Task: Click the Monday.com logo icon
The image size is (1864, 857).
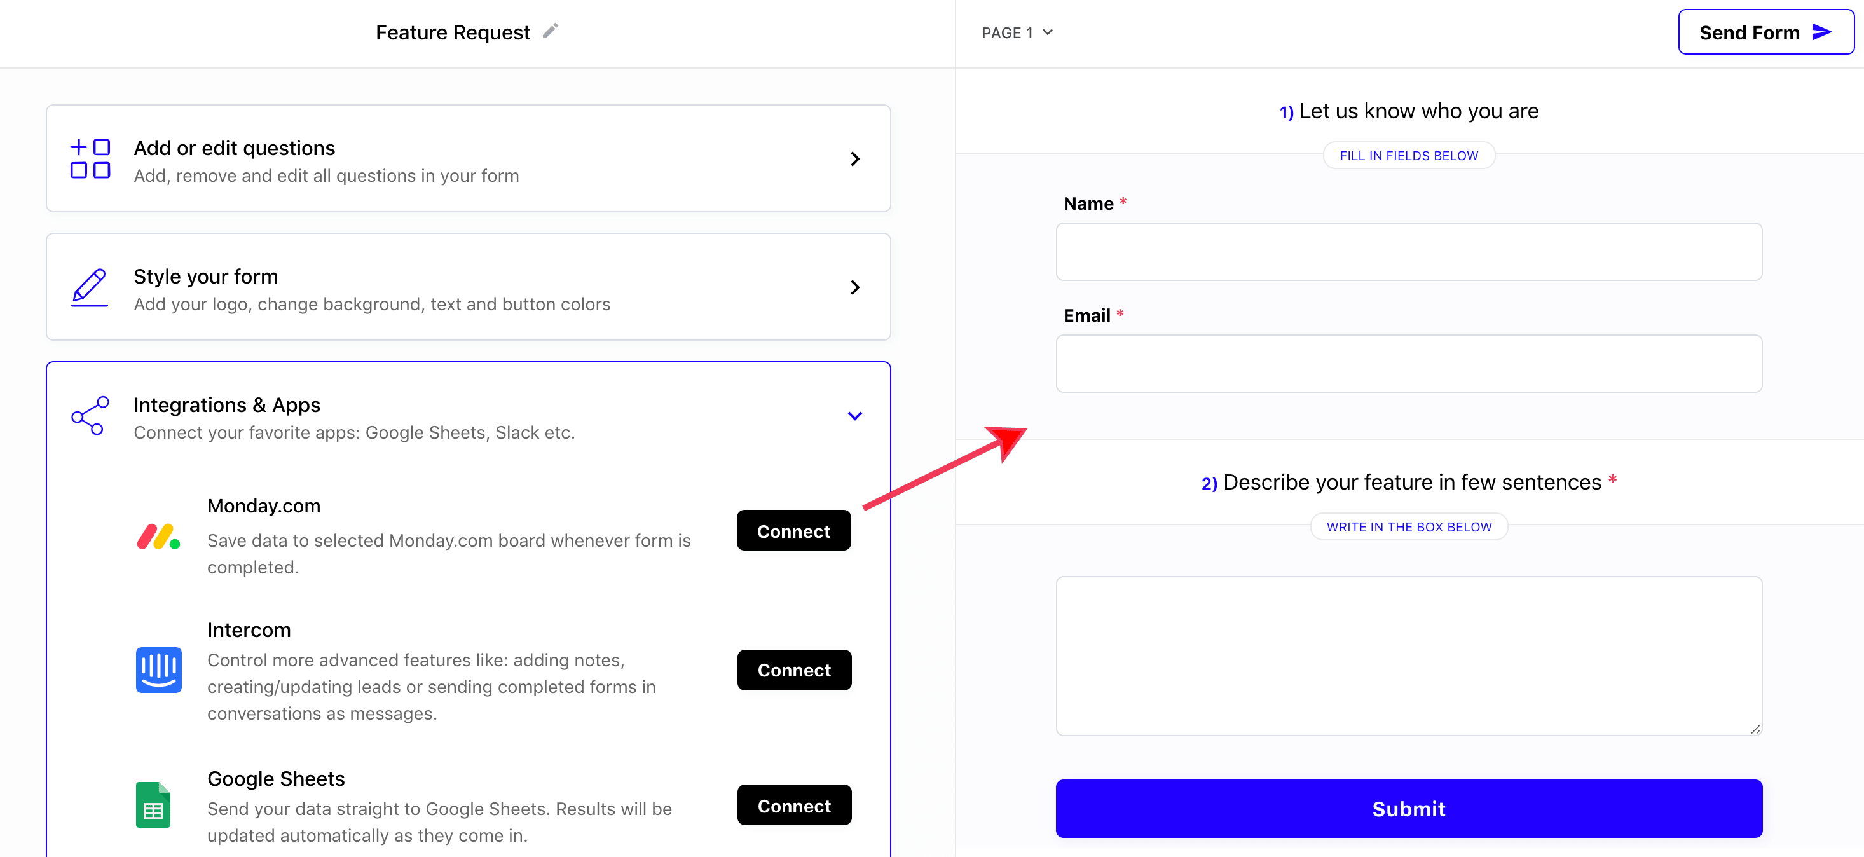Action: (x=158, y=537)
